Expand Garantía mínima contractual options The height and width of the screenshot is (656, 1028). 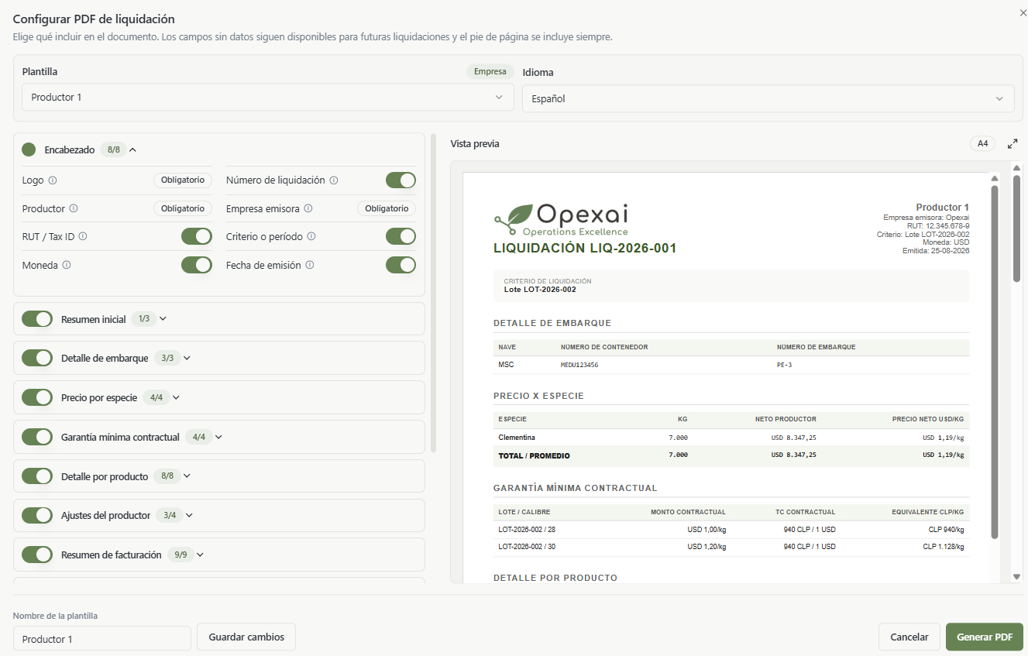[x=218, y=437]
